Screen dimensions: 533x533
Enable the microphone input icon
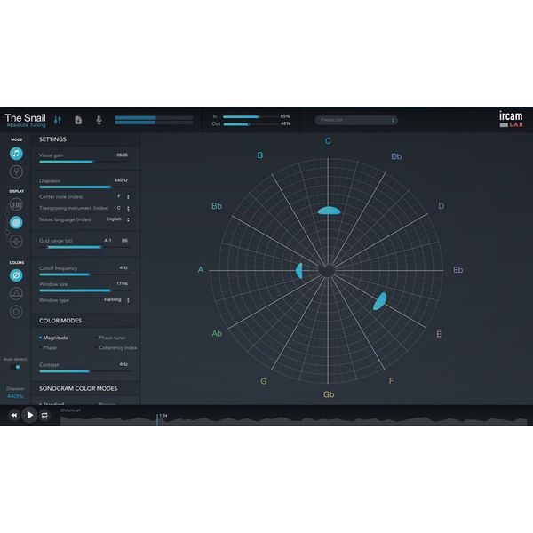pyautogui.click(x=99, y=119)
